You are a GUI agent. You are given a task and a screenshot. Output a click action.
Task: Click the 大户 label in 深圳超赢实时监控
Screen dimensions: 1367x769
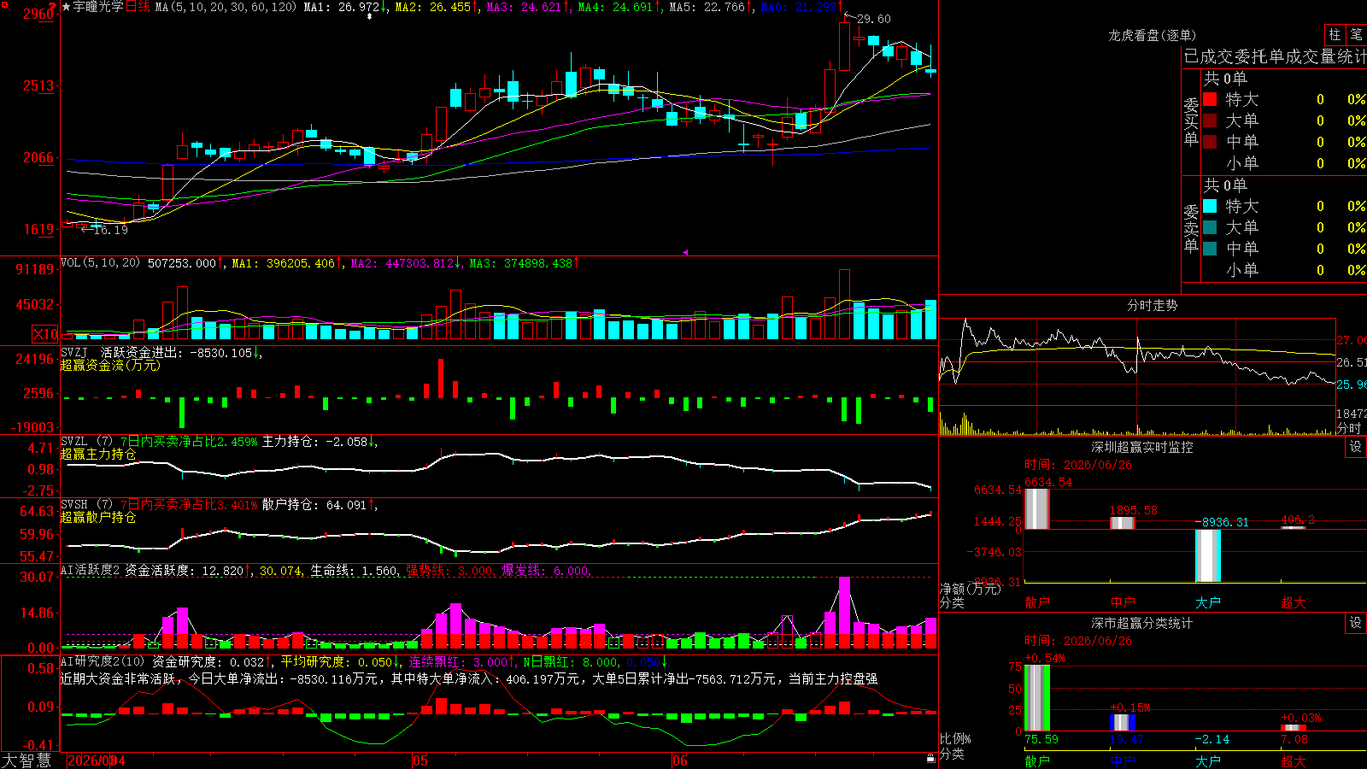click(1208, 602)
